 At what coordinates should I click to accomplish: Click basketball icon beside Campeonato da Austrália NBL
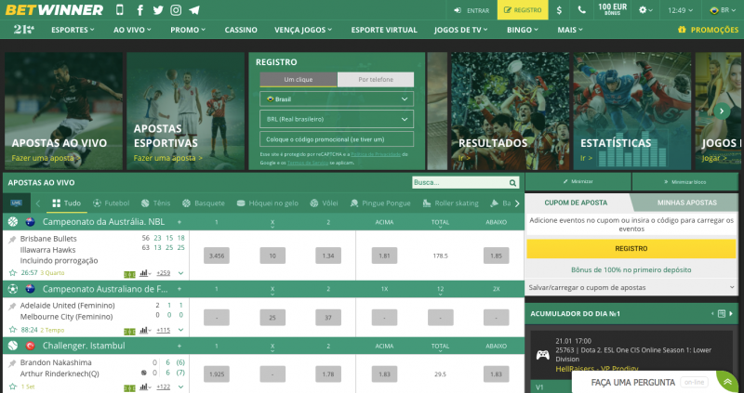pos(13,221)
